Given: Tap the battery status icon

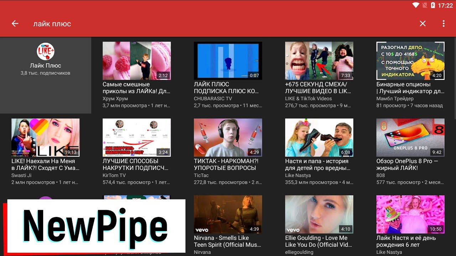Looking at the screenshot, I should (x=433, y=5).
